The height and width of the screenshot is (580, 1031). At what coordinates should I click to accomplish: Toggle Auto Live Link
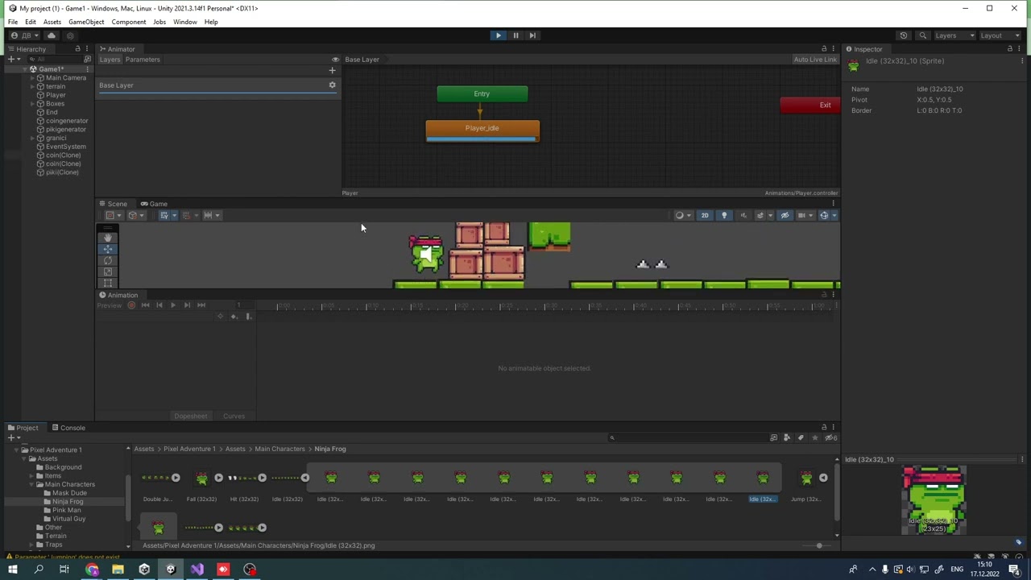815,60
